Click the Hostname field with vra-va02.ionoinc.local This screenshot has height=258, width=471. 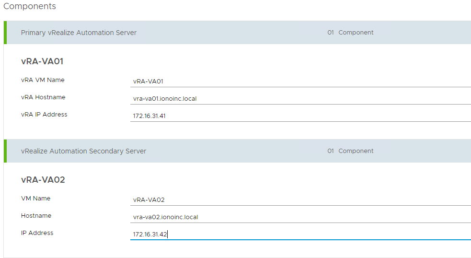click(x=300, y=217)
